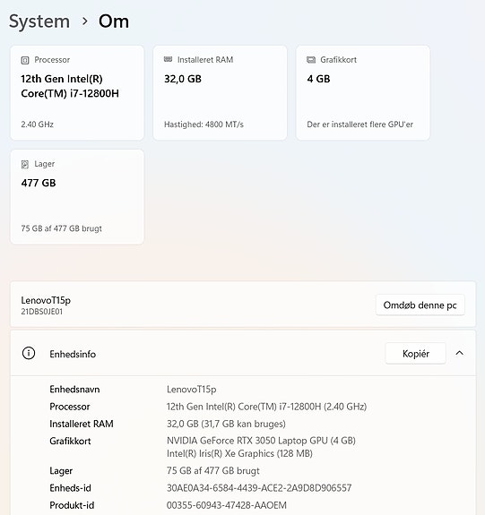Viewport: 485px width, 515px height.
Task: Click the Lager disk drive icon
Action: click(x=25, y=164)
